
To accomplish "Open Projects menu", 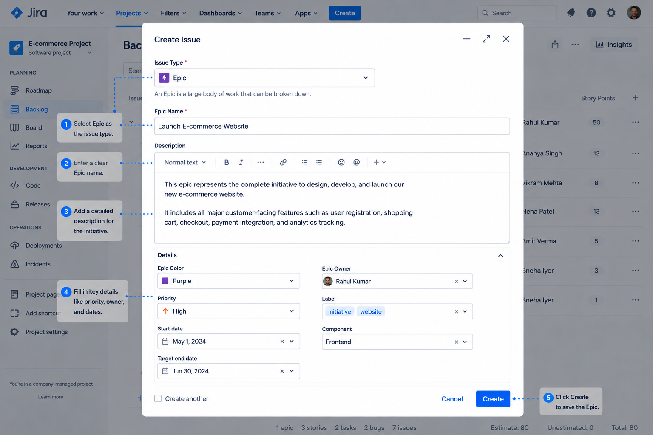I will 132,13.
